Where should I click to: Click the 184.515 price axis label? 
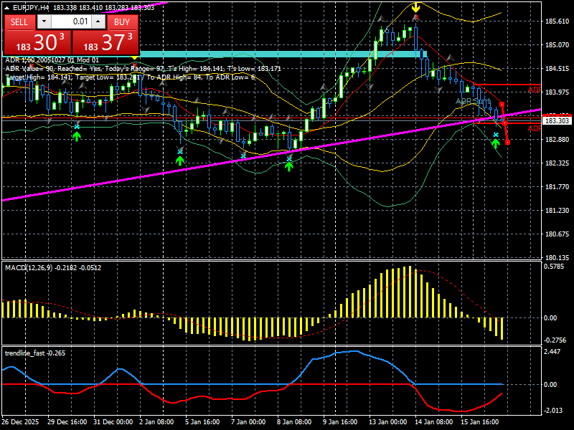(557, 69)
